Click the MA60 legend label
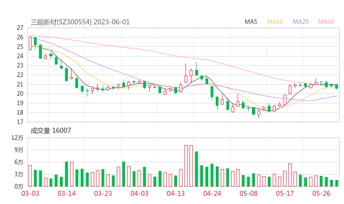Image resolution: width=344 pixels, height=204 pixels. 326,22
